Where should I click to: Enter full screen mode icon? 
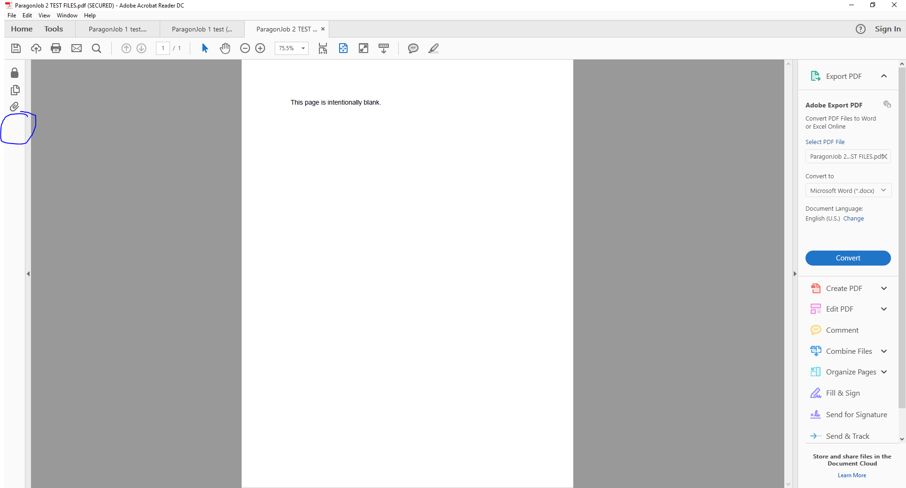364,48
